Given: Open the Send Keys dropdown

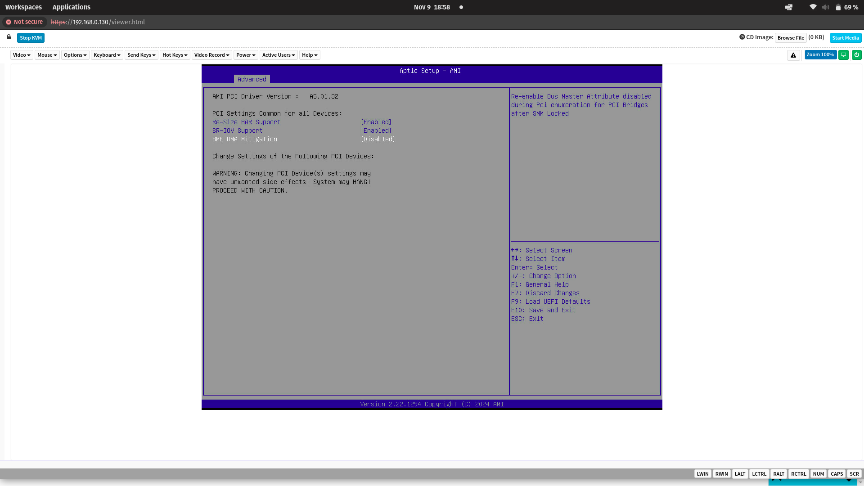Looking at the screenshot, I should [141, 55].
